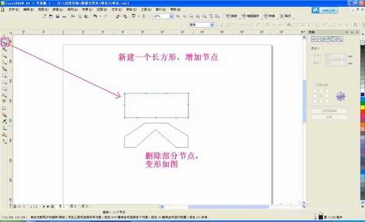Click the Cut scissors icon
Screen dimensions: 365x222
pos(73,16)
